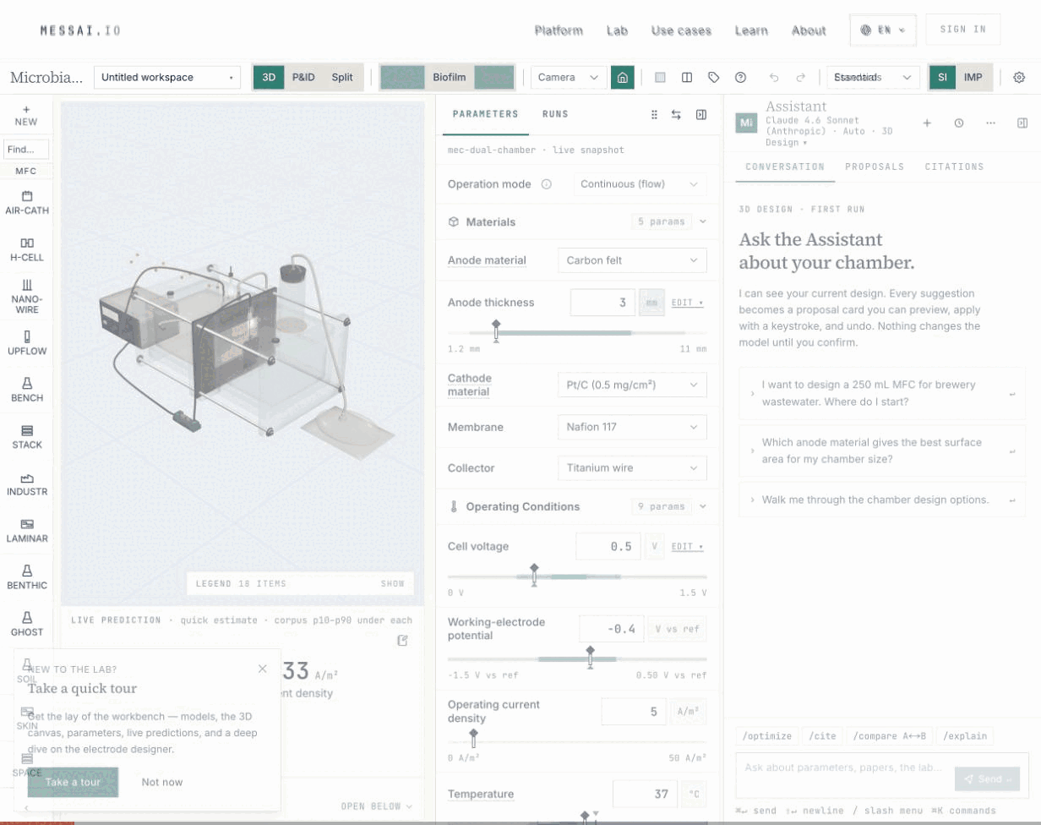The width and height of the screenshot is (1041, 825).
Task: Open the Collector dropdown
Action: point(632,467)
